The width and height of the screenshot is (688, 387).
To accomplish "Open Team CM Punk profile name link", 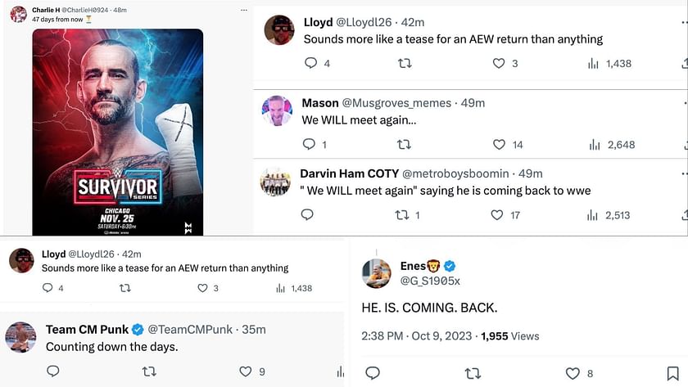I will tap(87, 329).
